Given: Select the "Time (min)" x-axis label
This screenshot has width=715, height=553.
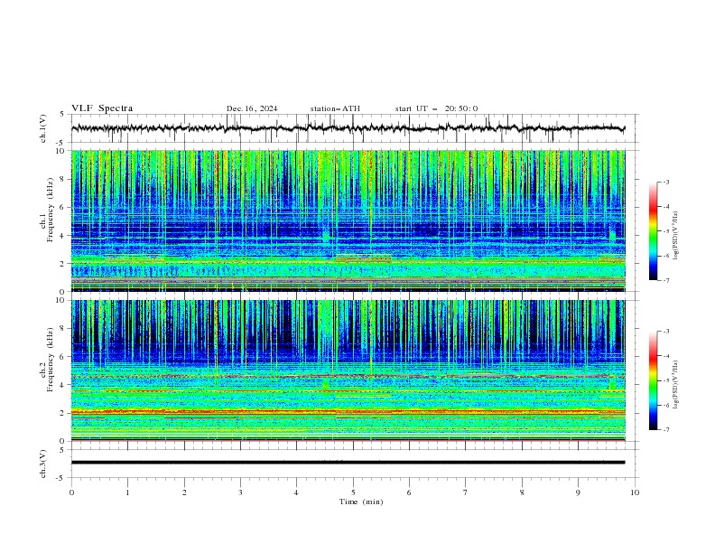Looking at the screenshot, I should point(361,501).
